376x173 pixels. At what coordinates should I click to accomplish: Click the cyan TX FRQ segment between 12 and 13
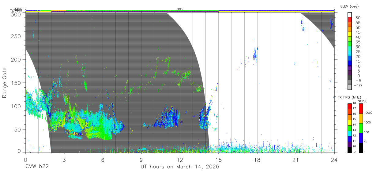[x=350, y=133]
